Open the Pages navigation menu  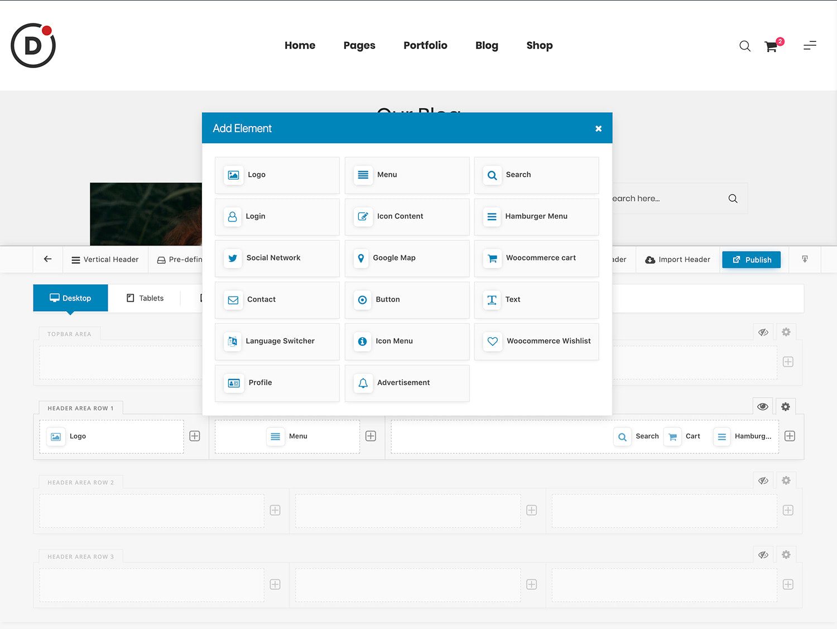(359, 46)
